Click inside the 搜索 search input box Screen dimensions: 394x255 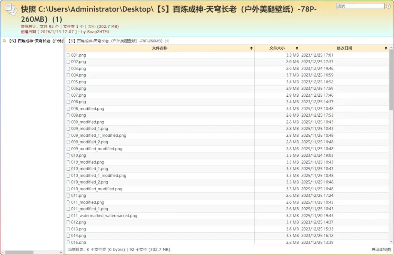point(360,6)
